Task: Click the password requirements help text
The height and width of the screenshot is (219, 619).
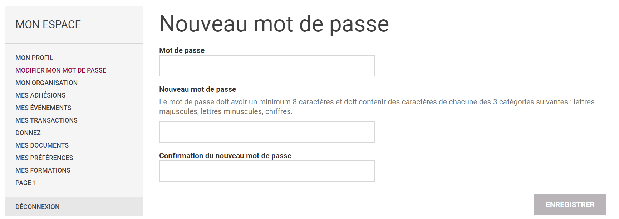Action: pos(377,106)
